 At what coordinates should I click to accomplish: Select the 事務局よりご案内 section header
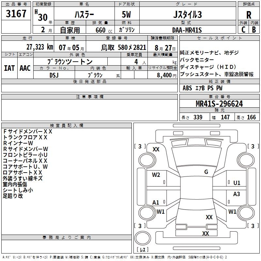67,238
